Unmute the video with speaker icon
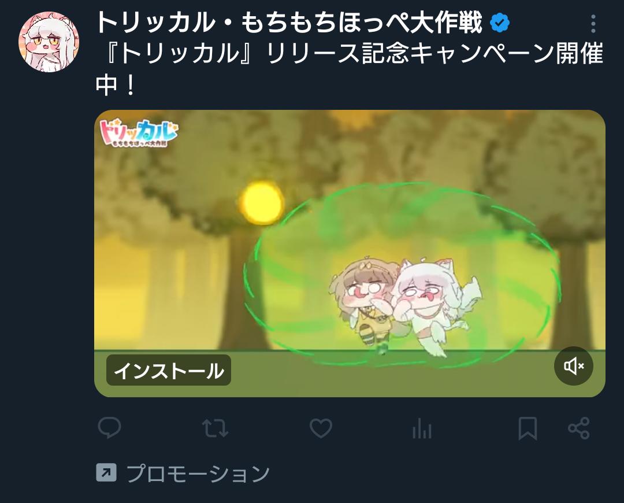This screenshot has width=624, height=503. pos(574,366)
